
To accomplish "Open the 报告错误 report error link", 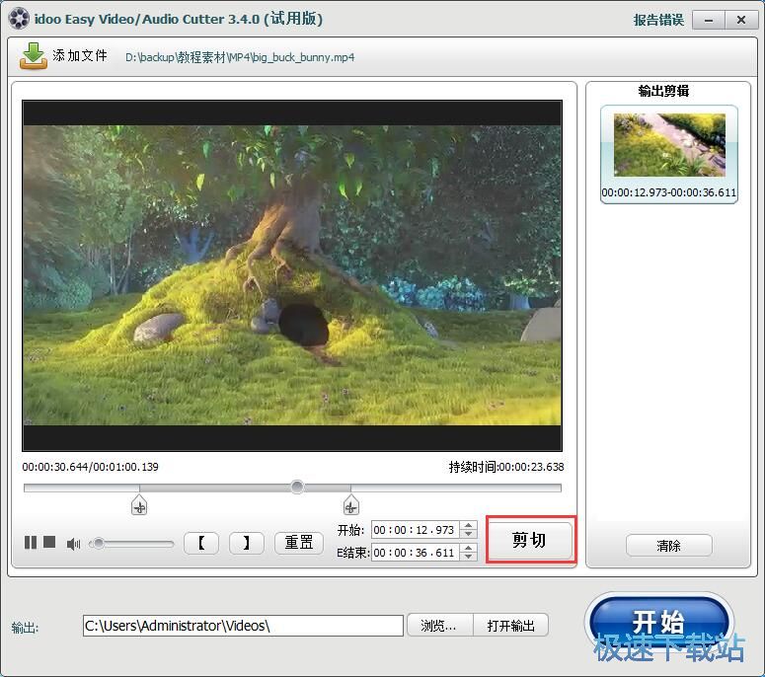I will point(658,20).
